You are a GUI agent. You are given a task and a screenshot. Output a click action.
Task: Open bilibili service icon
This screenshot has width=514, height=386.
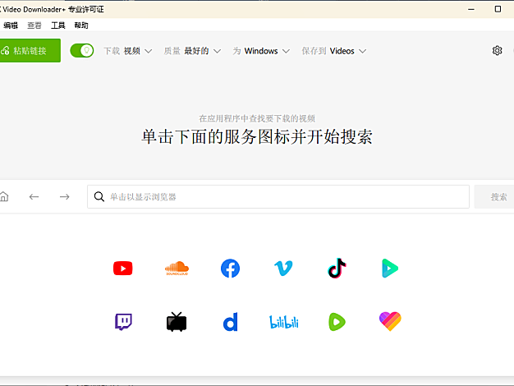284,322
